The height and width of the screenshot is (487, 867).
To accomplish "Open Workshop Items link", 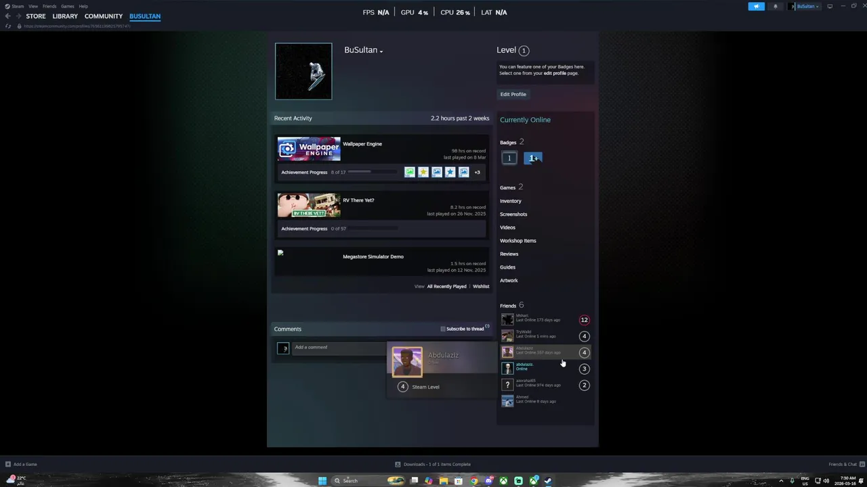I will pyautogui.click(x=518, y=241).
